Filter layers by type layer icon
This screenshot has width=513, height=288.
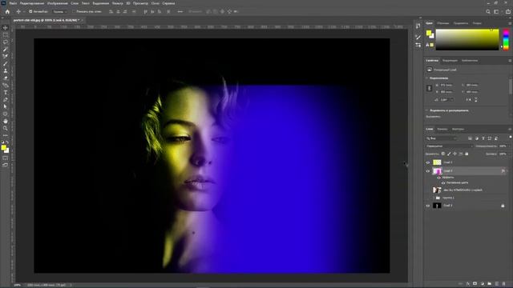click(x=483, y=138)
